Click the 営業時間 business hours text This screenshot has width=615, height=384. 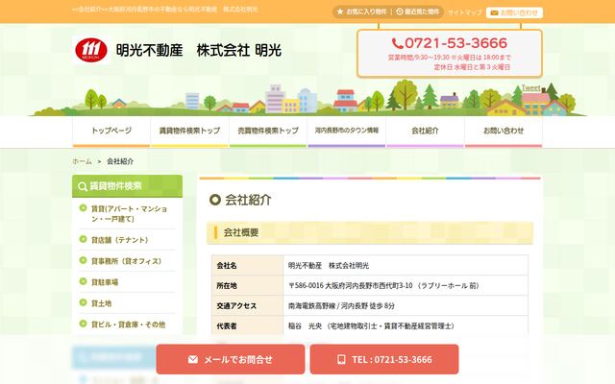(450, 58)
